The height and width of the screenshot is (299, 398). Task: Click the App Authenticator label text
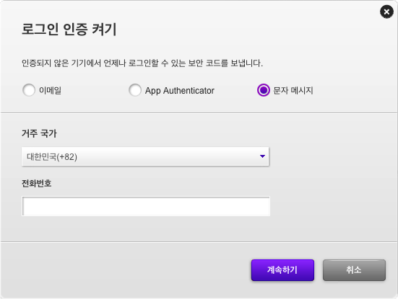(x=180, y=91)
